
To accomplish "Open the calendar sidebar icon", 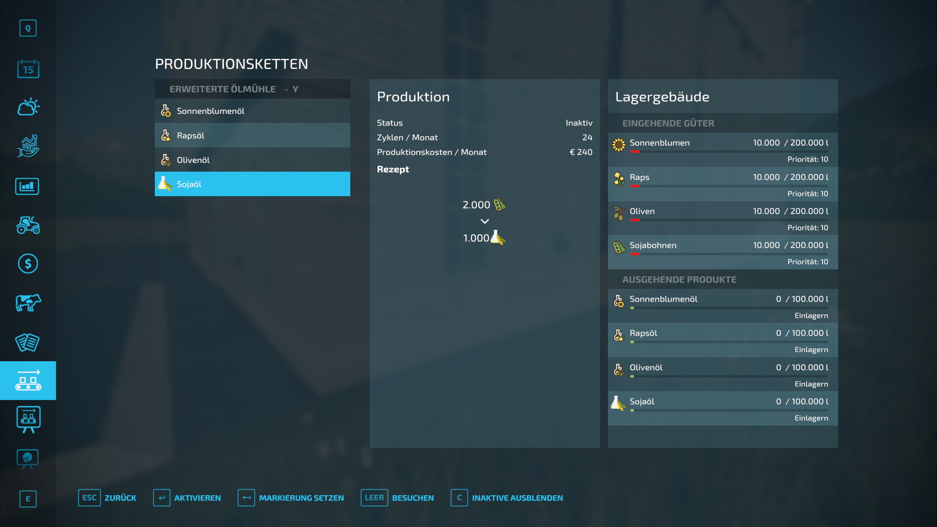I will pos(28,69).
